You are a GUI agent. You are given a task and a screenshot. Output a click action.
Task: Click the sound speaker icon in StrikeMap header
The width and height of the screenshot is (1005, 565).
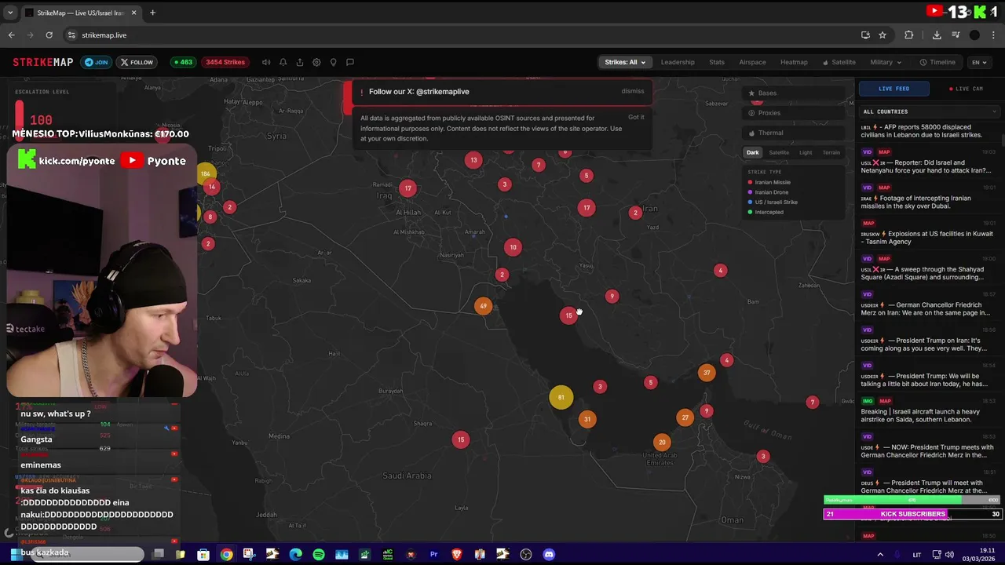coord(266,62)
